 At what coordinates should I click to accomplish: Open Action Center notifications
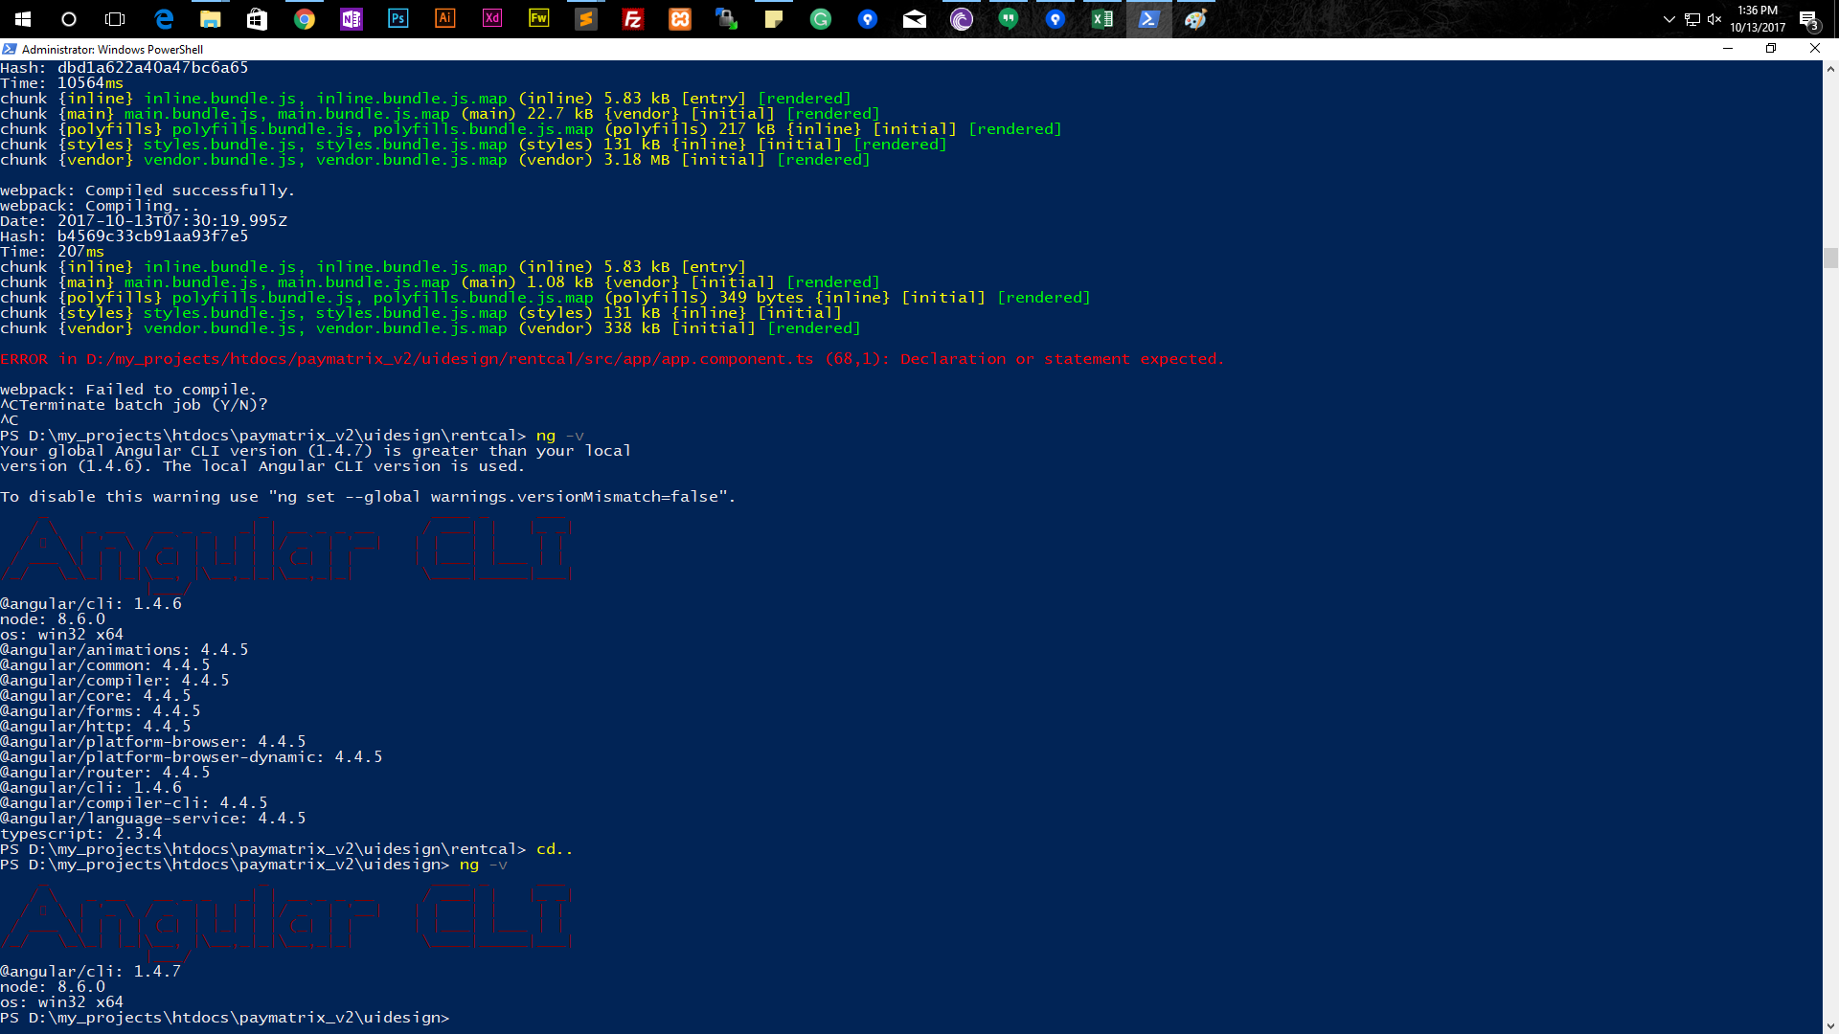1809,19
